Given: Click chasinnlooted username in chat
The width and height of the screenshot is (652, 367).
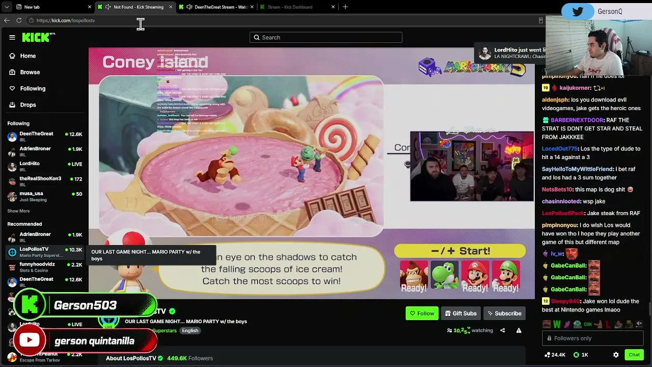Looking at the screenshot, I should pyautogui.click(x=561, y=201).
